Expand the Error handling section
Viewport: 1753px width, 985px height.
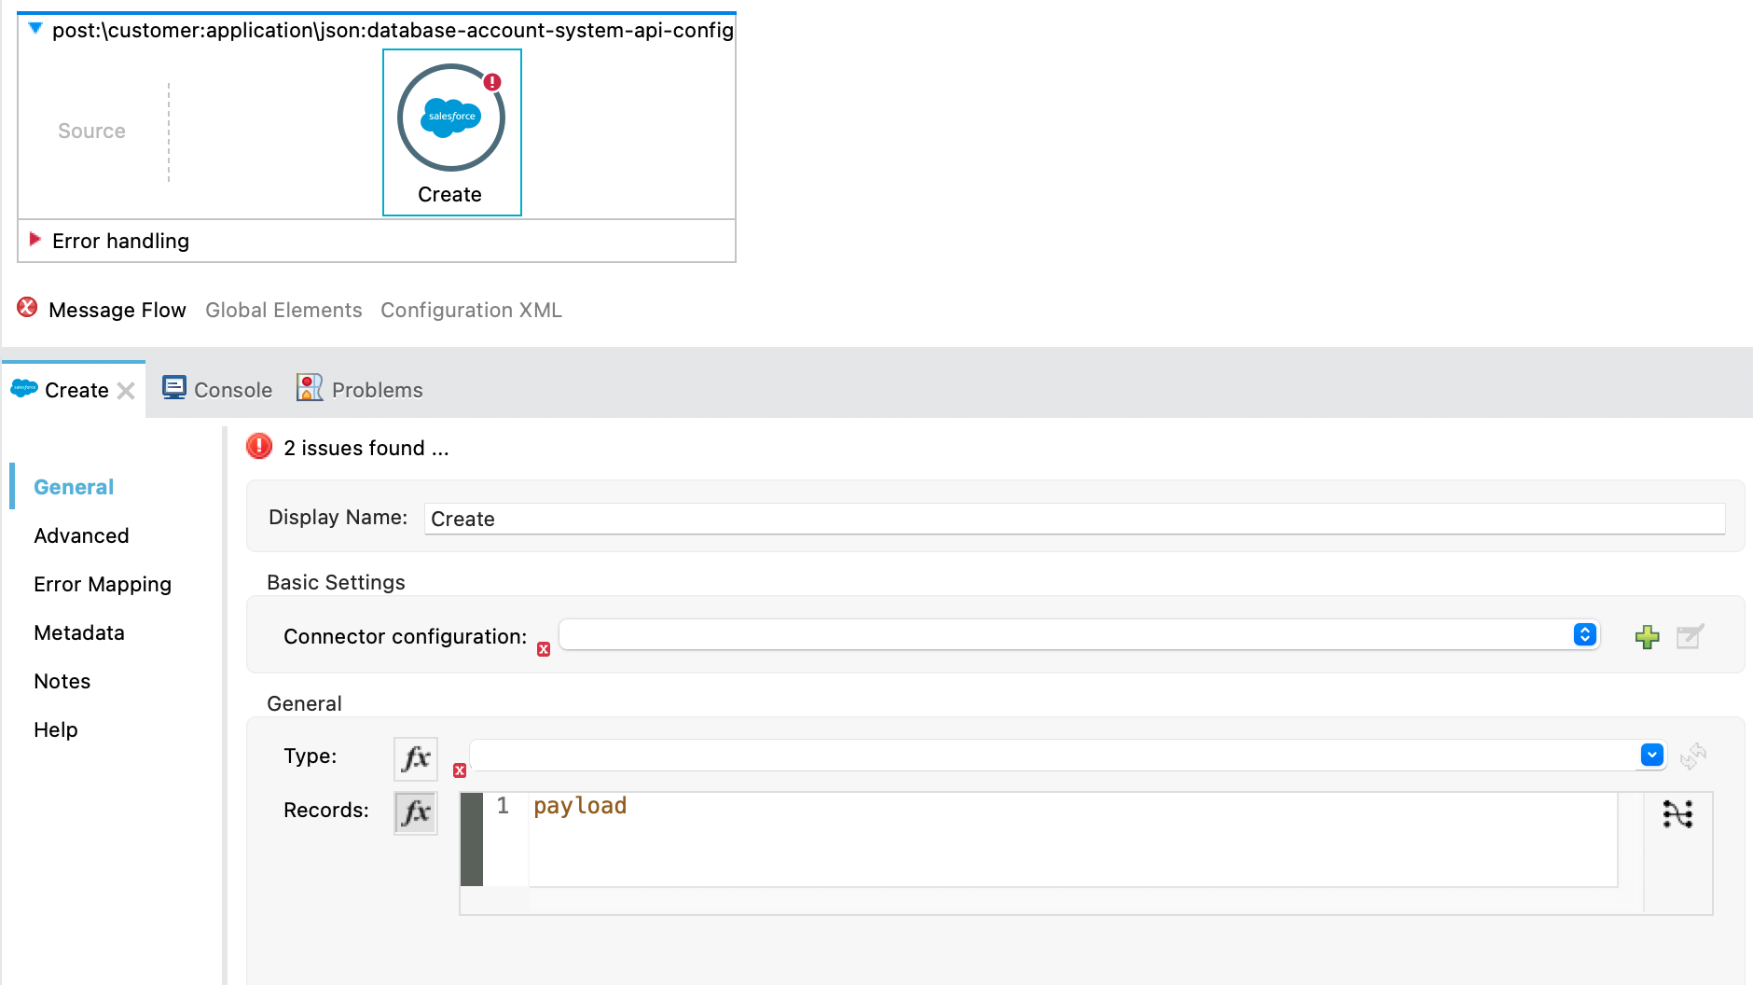(35, 240)
